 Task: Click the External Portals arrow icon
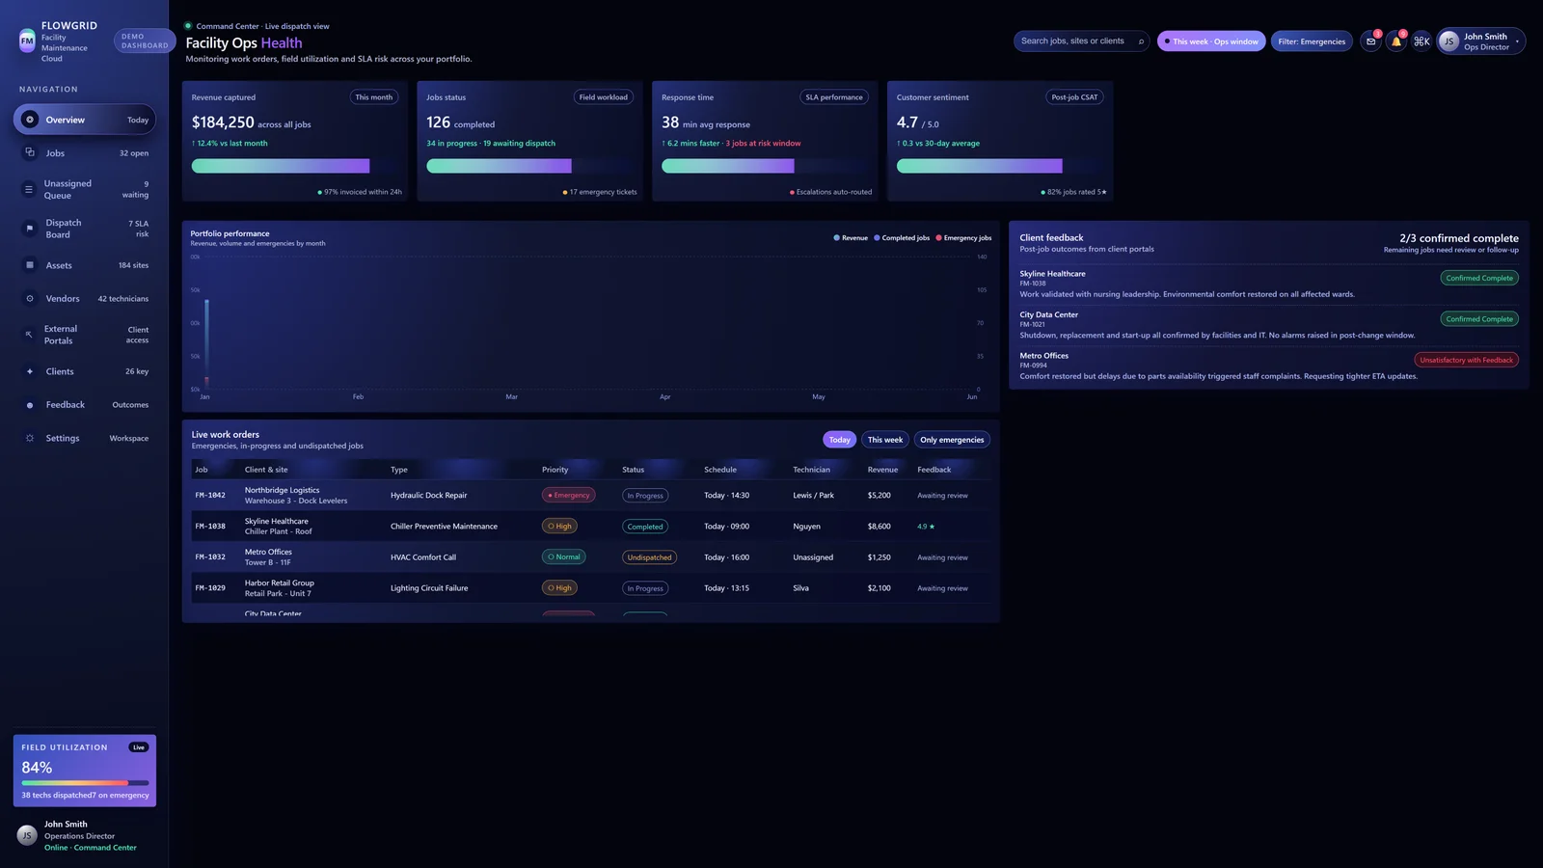(30, 335)
